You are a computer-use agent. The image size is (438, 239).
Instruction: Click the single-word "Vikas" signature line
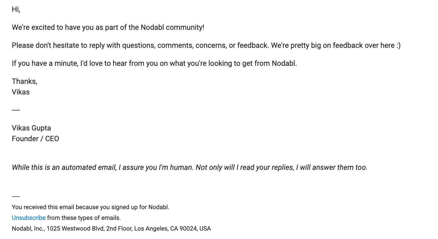[21, 92]
